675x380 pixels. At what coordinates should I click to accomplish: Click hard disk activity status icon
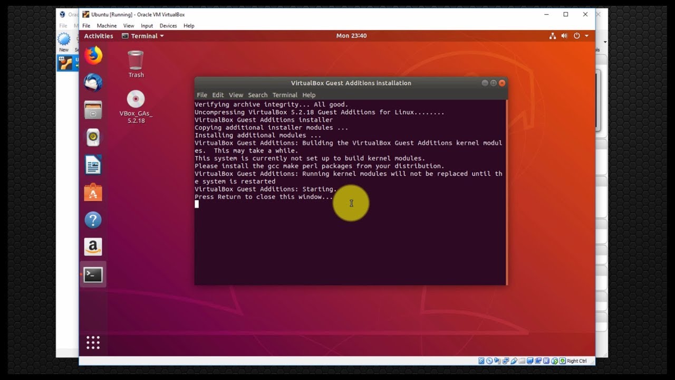(x=481, y=361)
